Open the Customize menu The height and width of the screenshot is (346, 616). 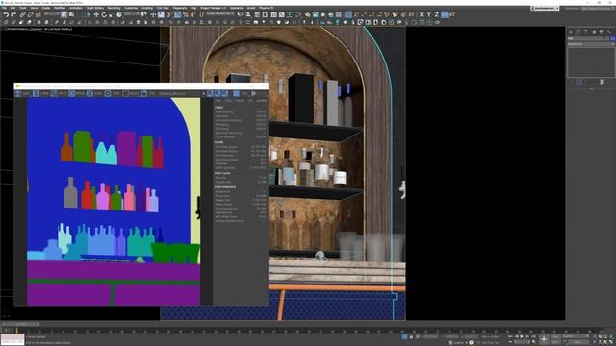131,8
